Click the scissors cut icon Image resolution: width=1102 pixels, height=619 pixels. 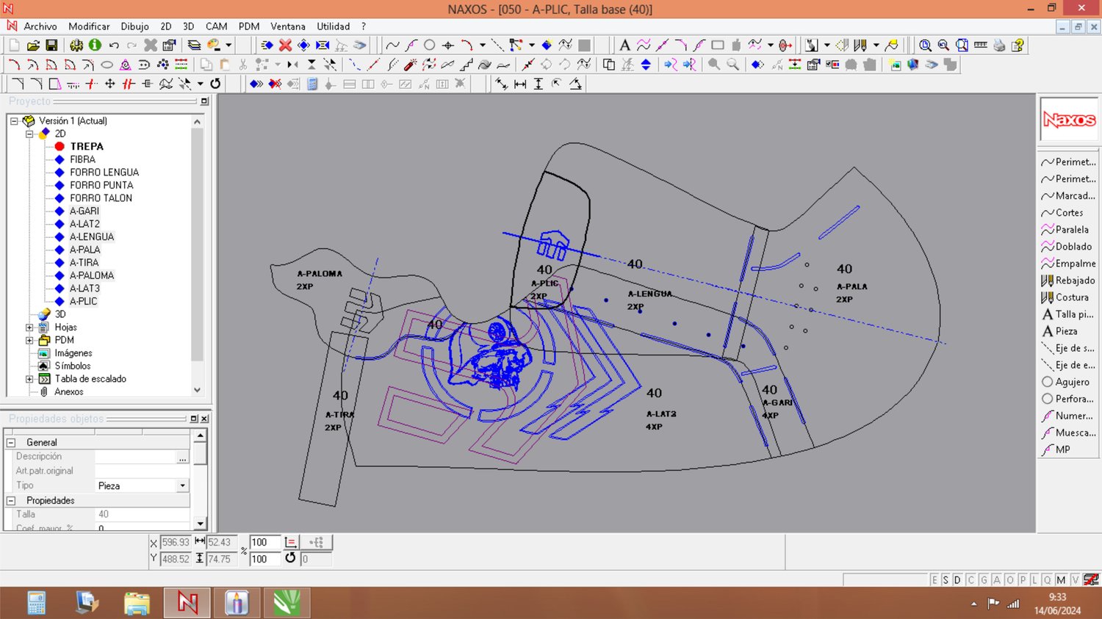(x=243, y=65)
